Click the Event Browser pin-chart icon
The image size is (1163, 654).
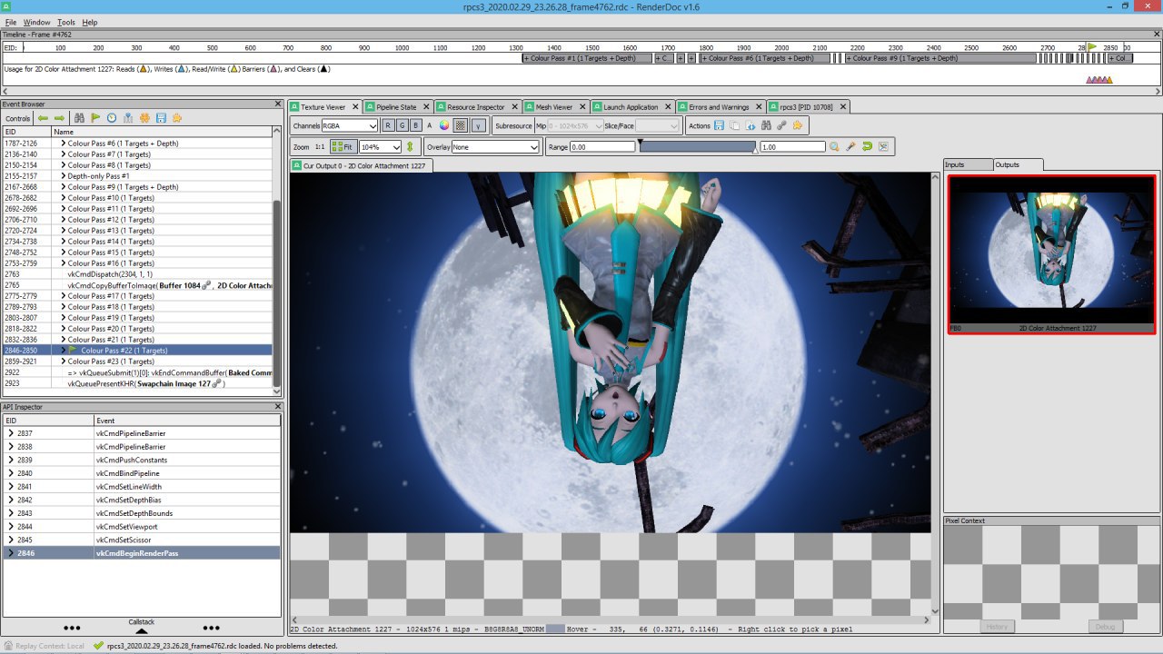click(x=128, y=118)
